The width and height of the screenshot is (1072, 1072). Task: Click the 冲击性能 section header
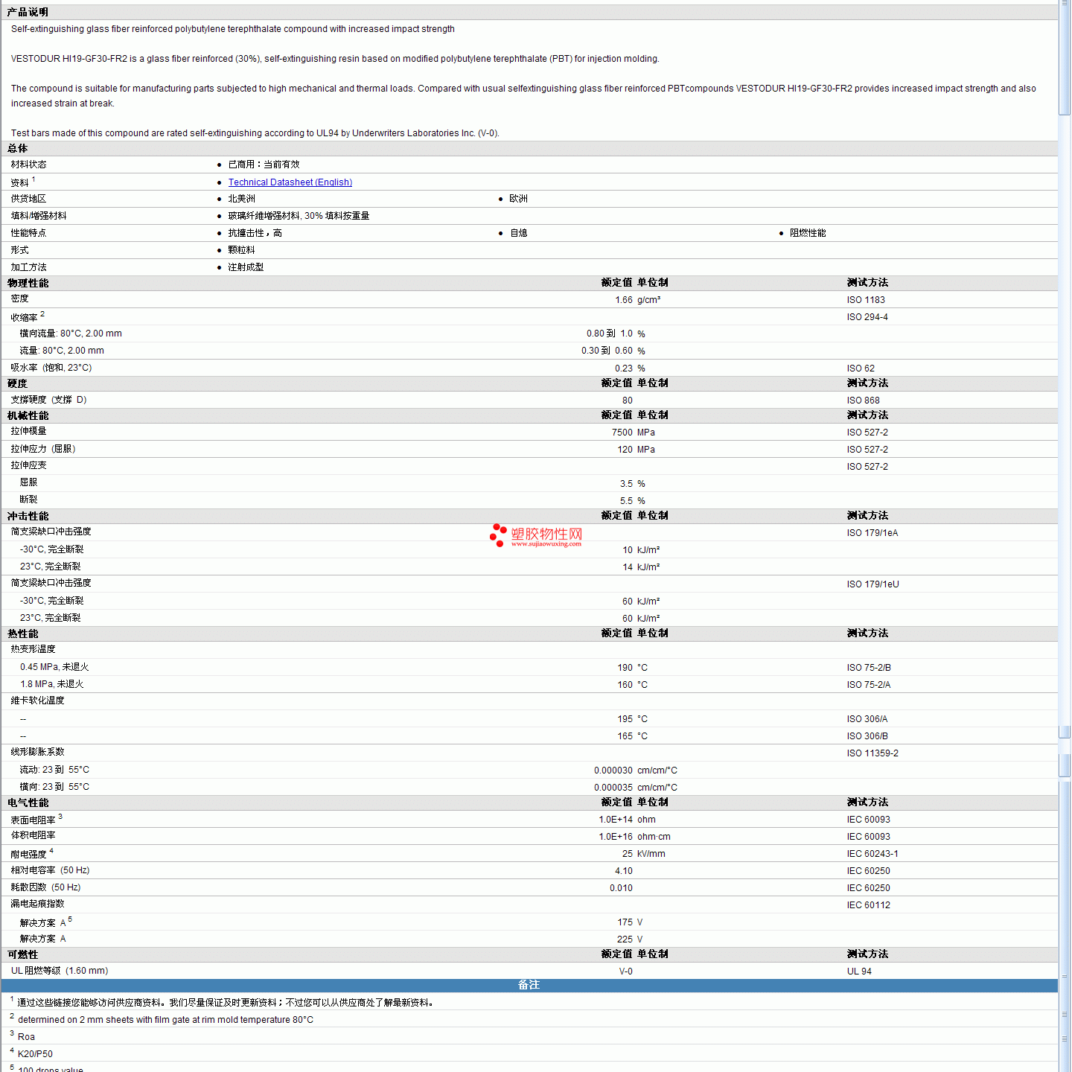(28, 516)
